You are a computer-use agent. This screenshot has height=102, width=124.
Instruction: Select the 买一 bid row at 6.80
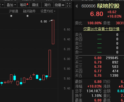(99, 58)
